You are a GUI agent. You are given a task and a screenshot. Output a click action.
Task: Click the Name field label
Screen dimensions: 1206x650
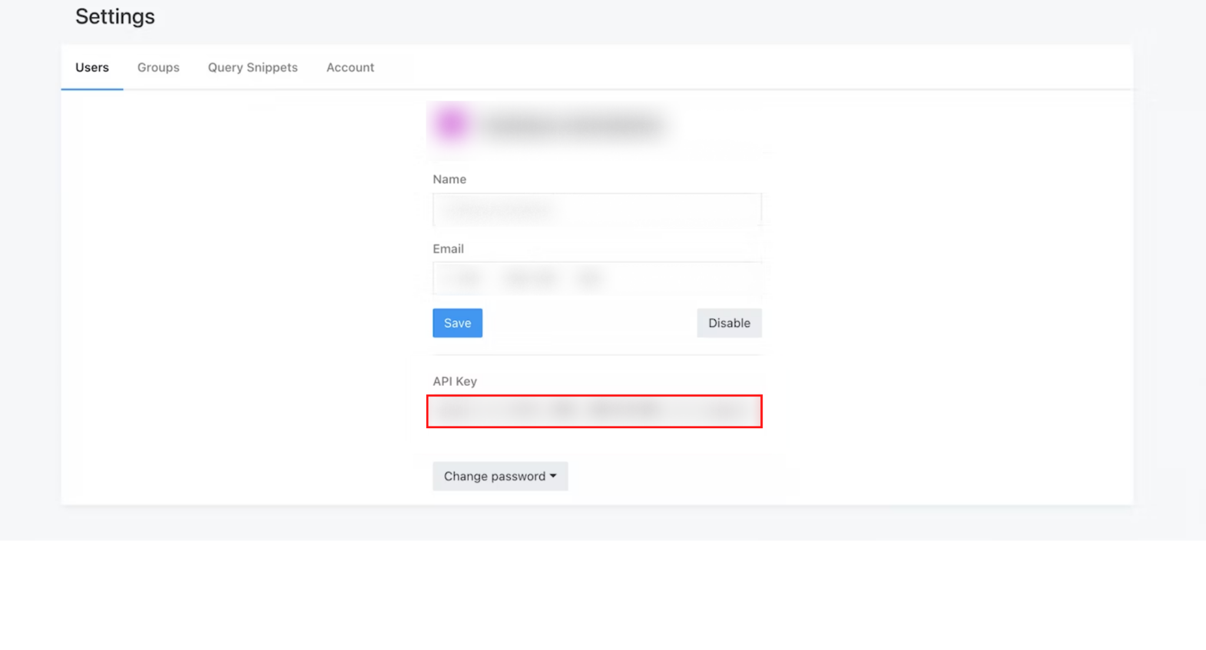click(x=449, y=179)
